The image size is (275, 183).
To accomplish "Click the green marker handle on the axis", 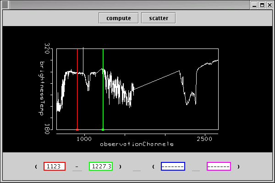I will pyautogui.click(x=103, y=130).
